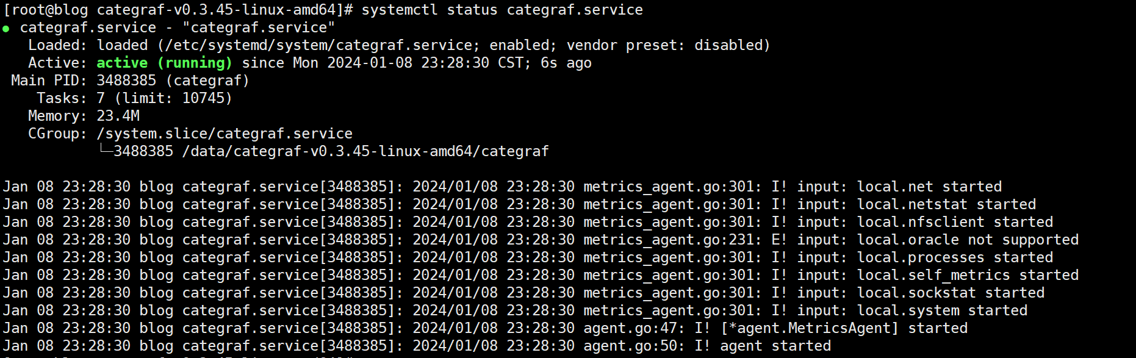1136x358 pixels.
Task: Click the tree branch symbol before 3488385
Action: point(106,150)
